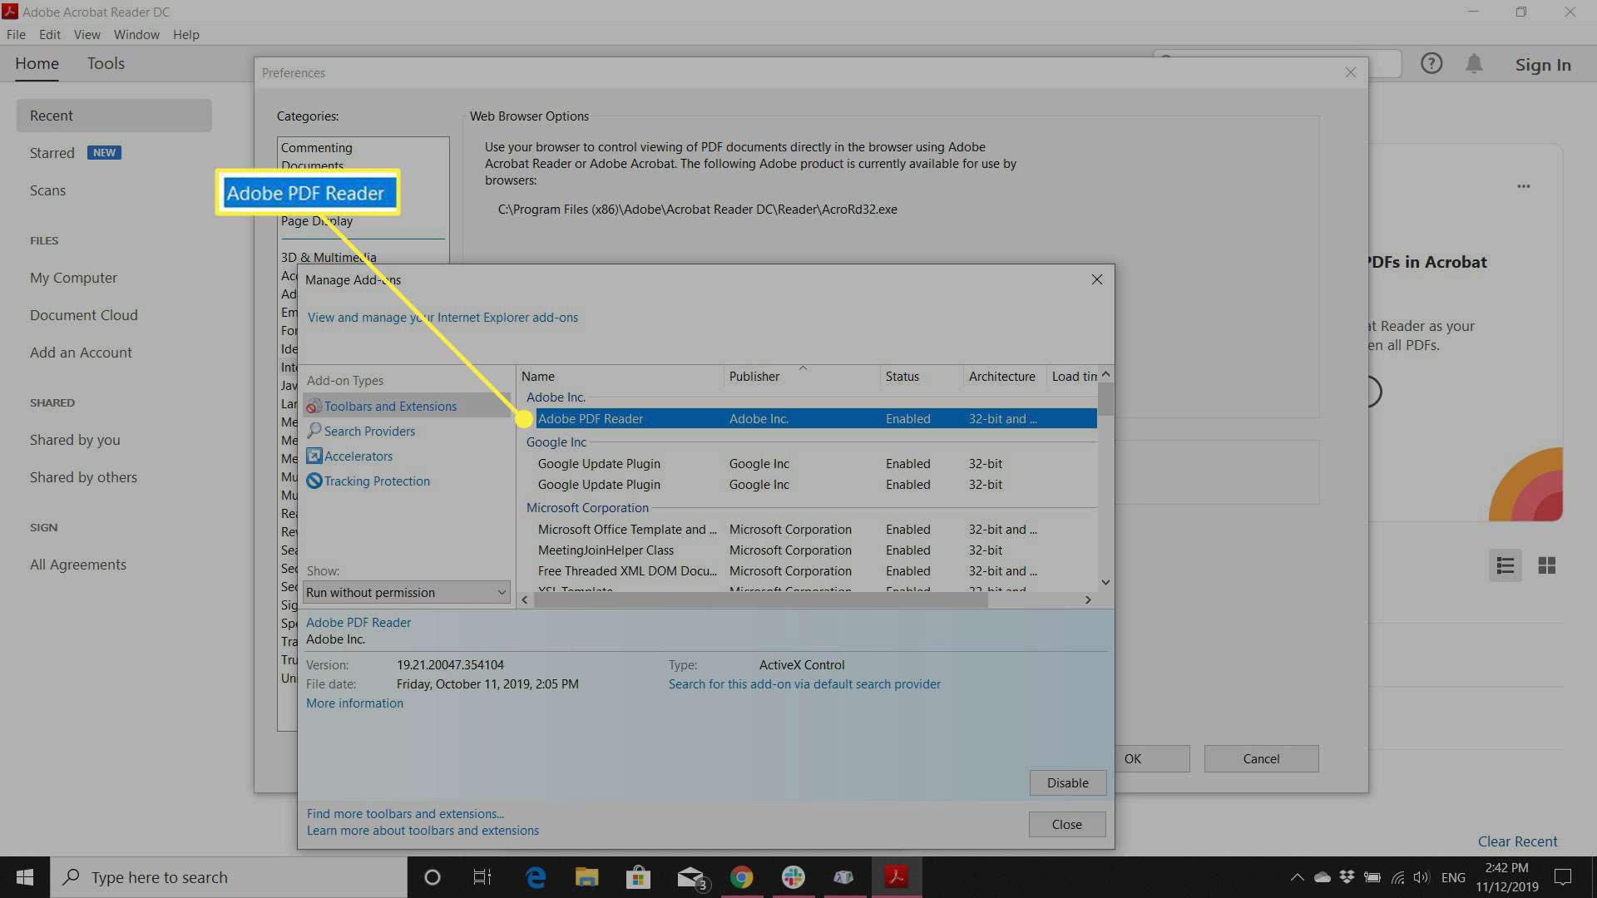1597x898 pixels.
Task: Open Microsoft Store from taskbar
Action: [x=638, y=877]
